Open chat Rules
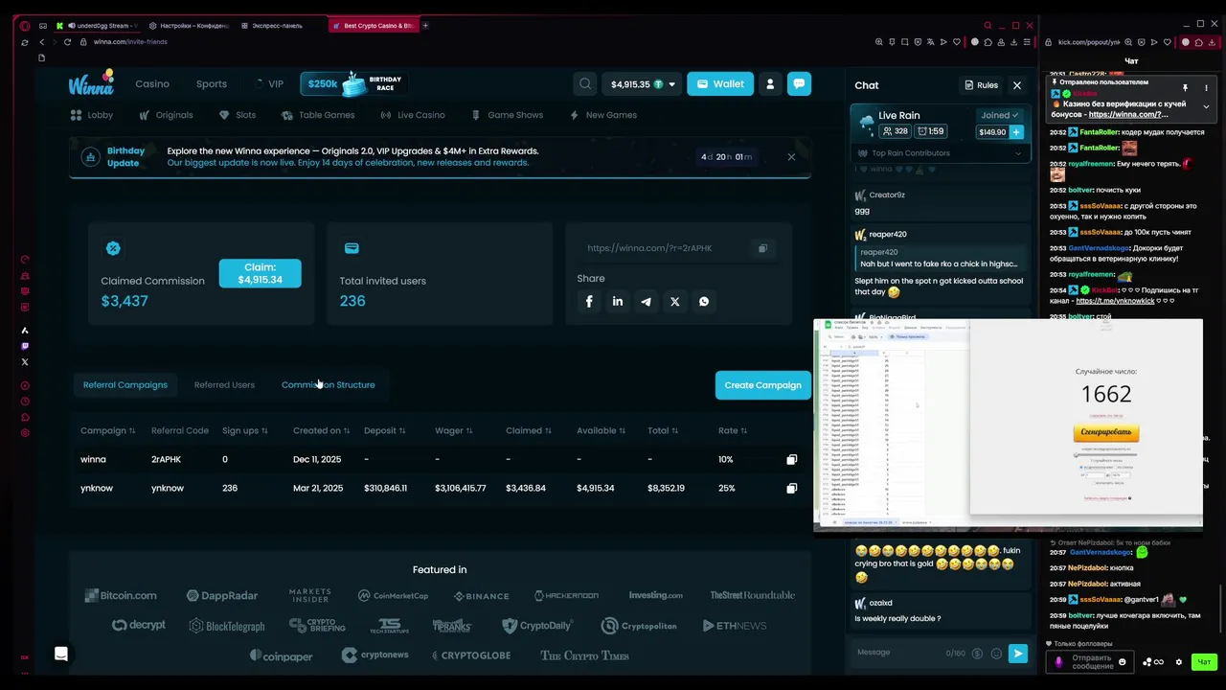Screen dimensions: 1226x690 [981, 85]
